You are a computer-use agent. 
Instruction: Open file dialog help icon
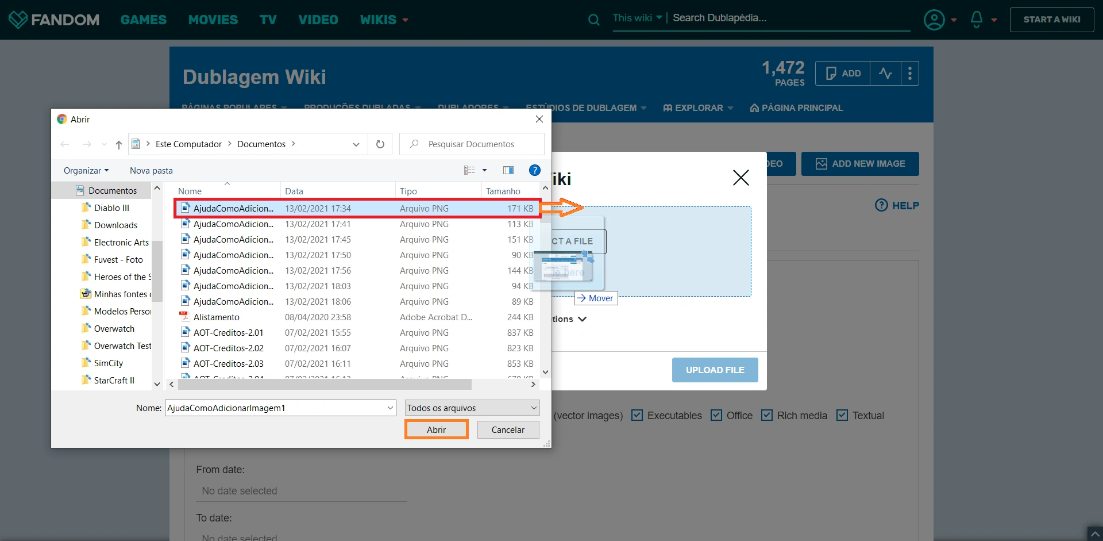tap(535, 170)
